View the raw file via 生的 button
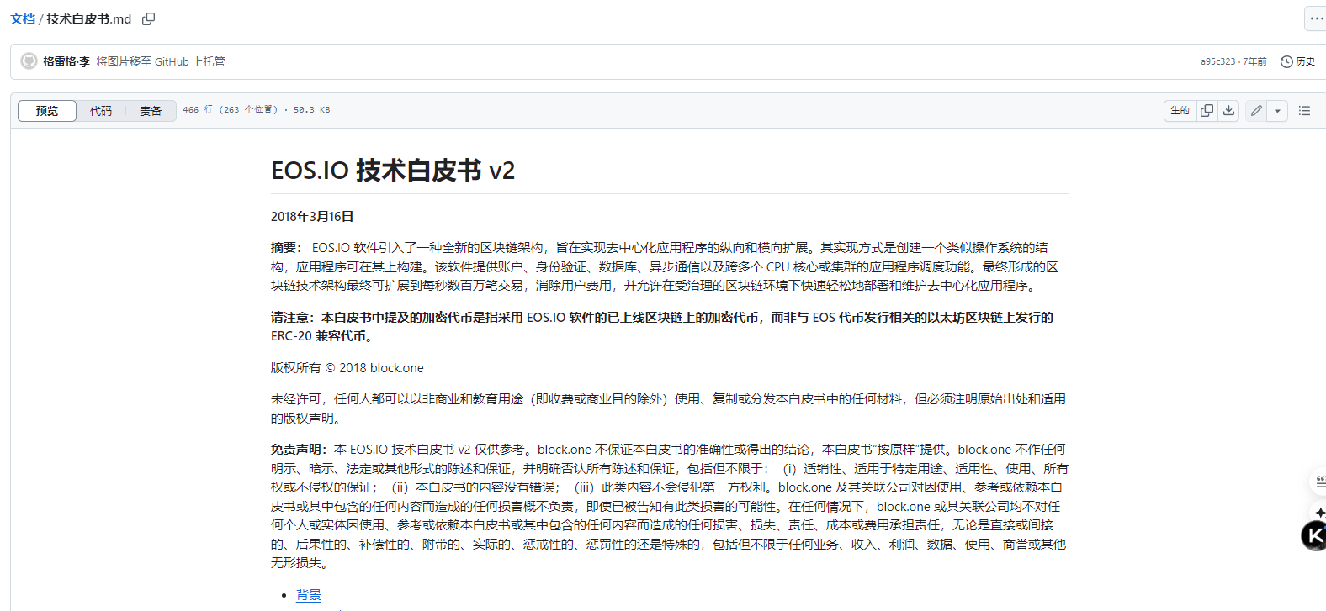Screen dimensions: 1326x611 click(1180, 110)
